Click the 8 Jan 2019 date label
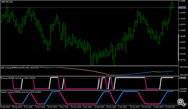The height and width of the screenshot is (109, 188). tap(122, 107)
